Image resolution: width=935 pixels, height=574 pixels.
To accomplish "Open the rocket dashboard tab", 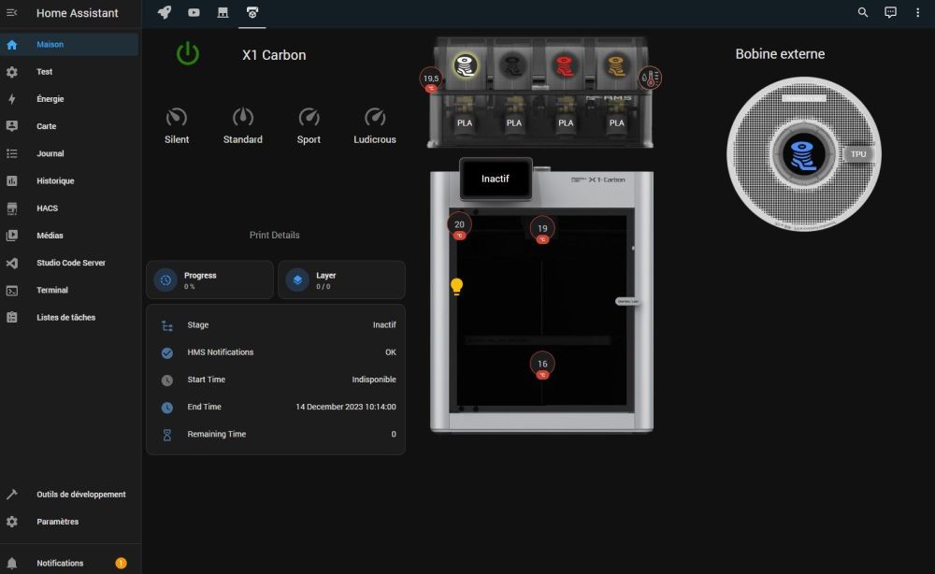I will (x=165, y=12).
